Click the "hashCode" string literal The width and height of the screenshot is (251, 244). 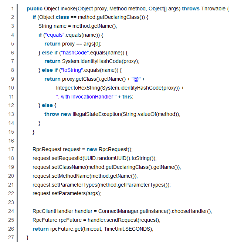(75, 53)
